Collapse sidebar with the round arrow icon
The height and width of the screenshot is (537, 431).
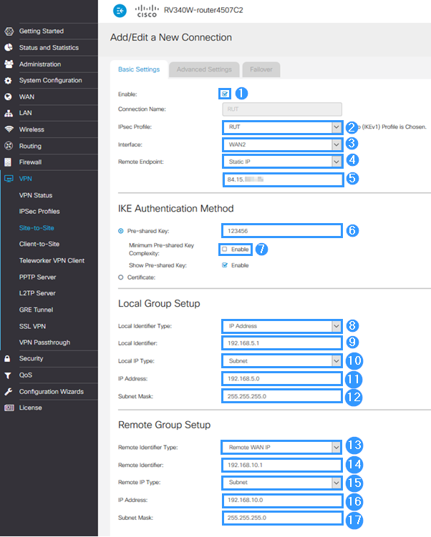[x=120, y=11]
